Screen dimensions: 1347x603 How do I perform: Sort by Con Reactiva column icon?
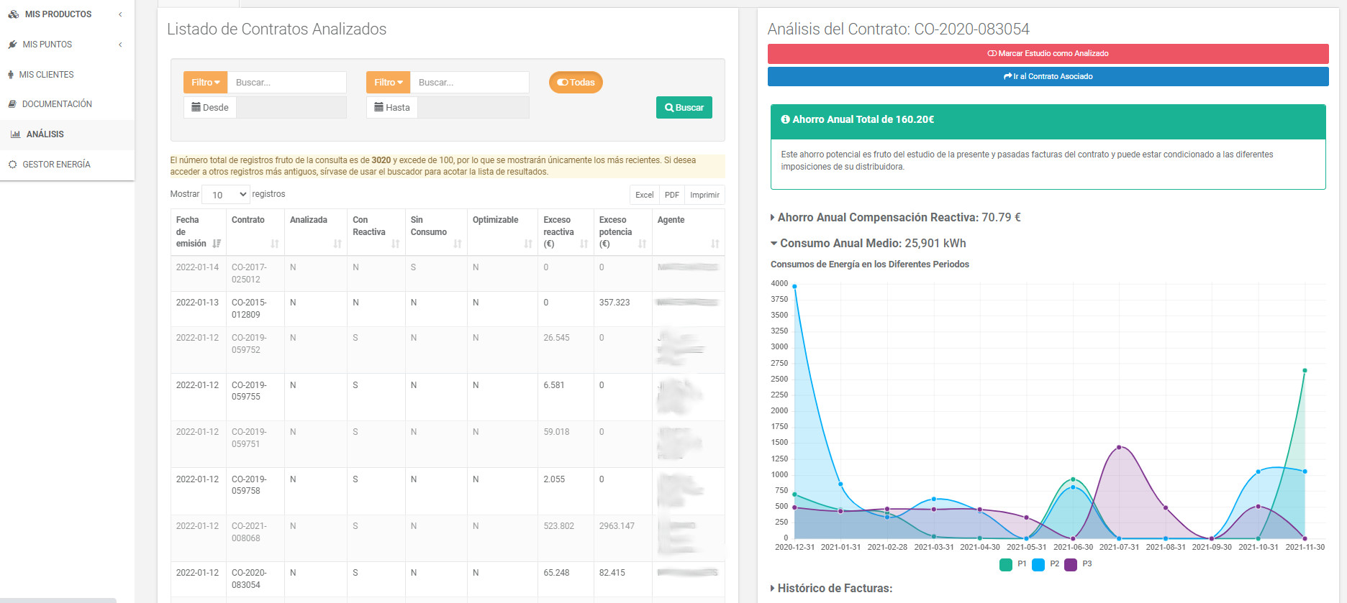[x=395, y=244]
